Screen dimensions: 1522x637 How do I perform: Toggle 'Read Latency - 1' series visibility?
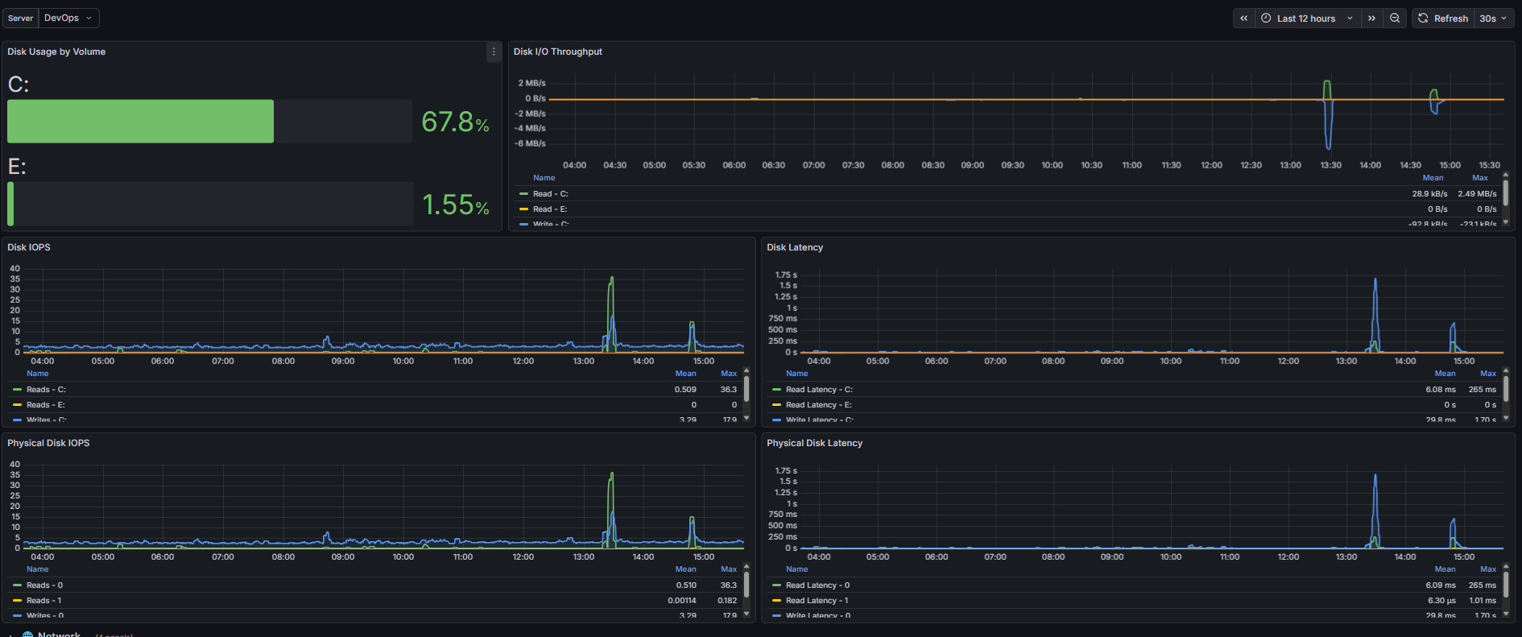pos(817,601)
